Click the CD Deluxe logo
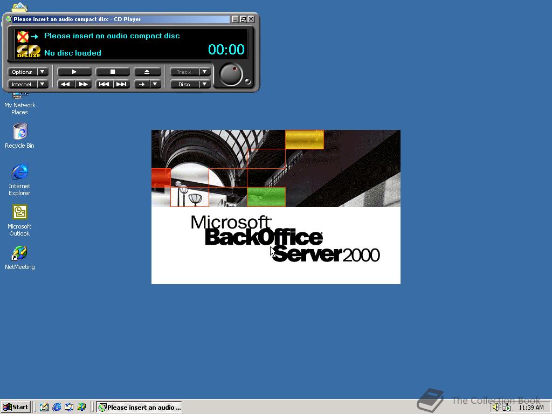552x414 pixels. tap(29, 51)
